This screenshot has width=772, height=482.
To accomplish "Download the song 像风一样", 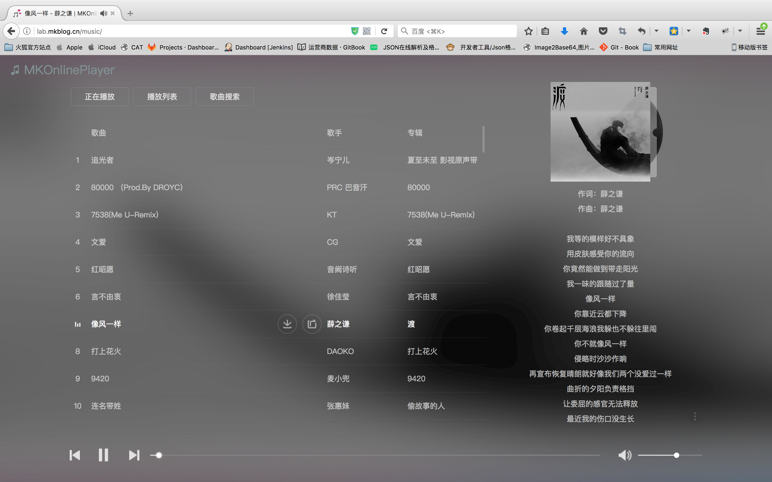I will [287, 324].
